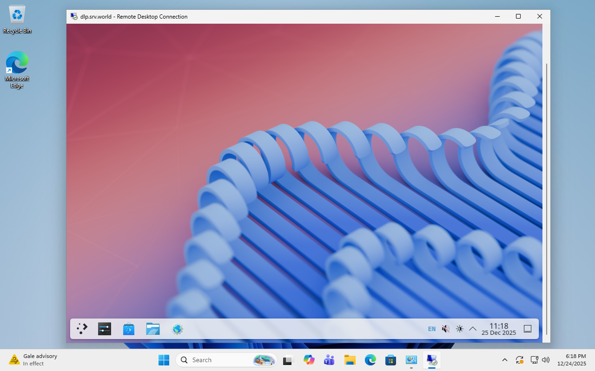Open Windows network and volume quick settings
595x371 pixels.
540,360
